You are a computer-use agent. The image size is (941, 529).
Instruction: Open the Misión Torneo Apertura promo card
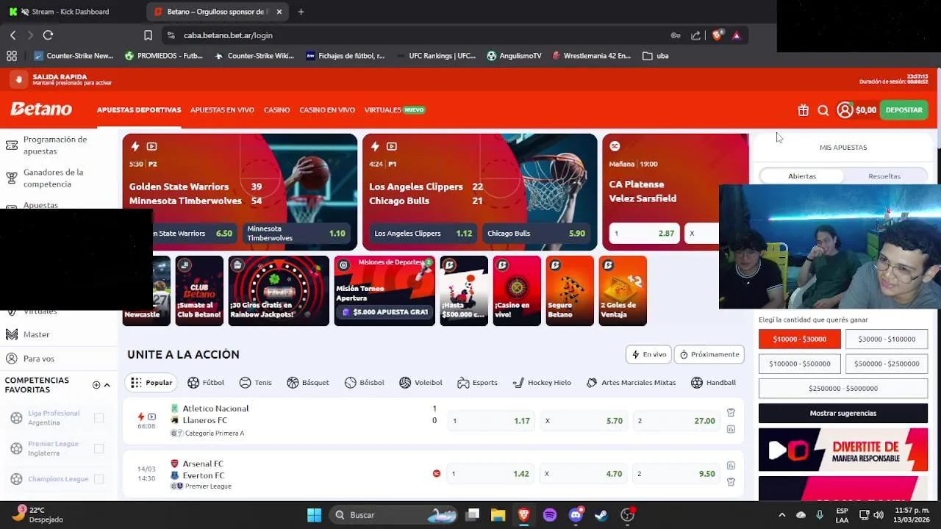click(384, 291)
